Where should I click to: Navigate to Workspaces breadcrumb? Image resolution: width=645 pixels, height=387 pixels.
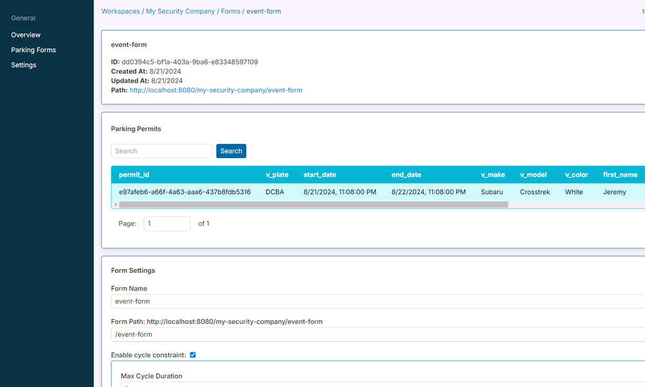tap(121, 11)
